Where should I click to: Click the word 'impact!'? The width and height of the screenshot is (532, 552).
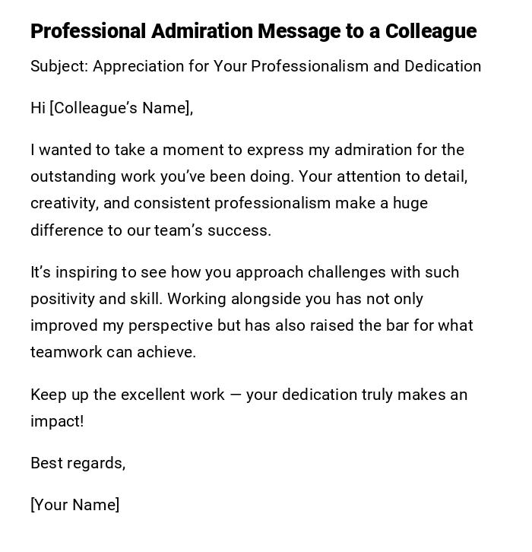click(x=57, y=421)
